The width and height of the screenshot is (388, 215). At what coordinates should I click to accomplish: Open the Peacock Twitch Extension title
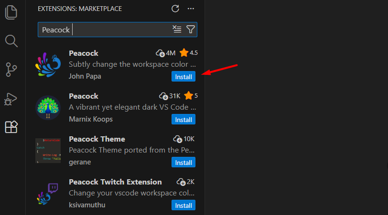(115, 182)
